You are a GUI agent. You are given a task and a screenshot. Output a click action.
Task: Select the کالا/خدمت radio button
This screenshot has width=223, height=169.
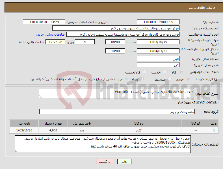144,72
